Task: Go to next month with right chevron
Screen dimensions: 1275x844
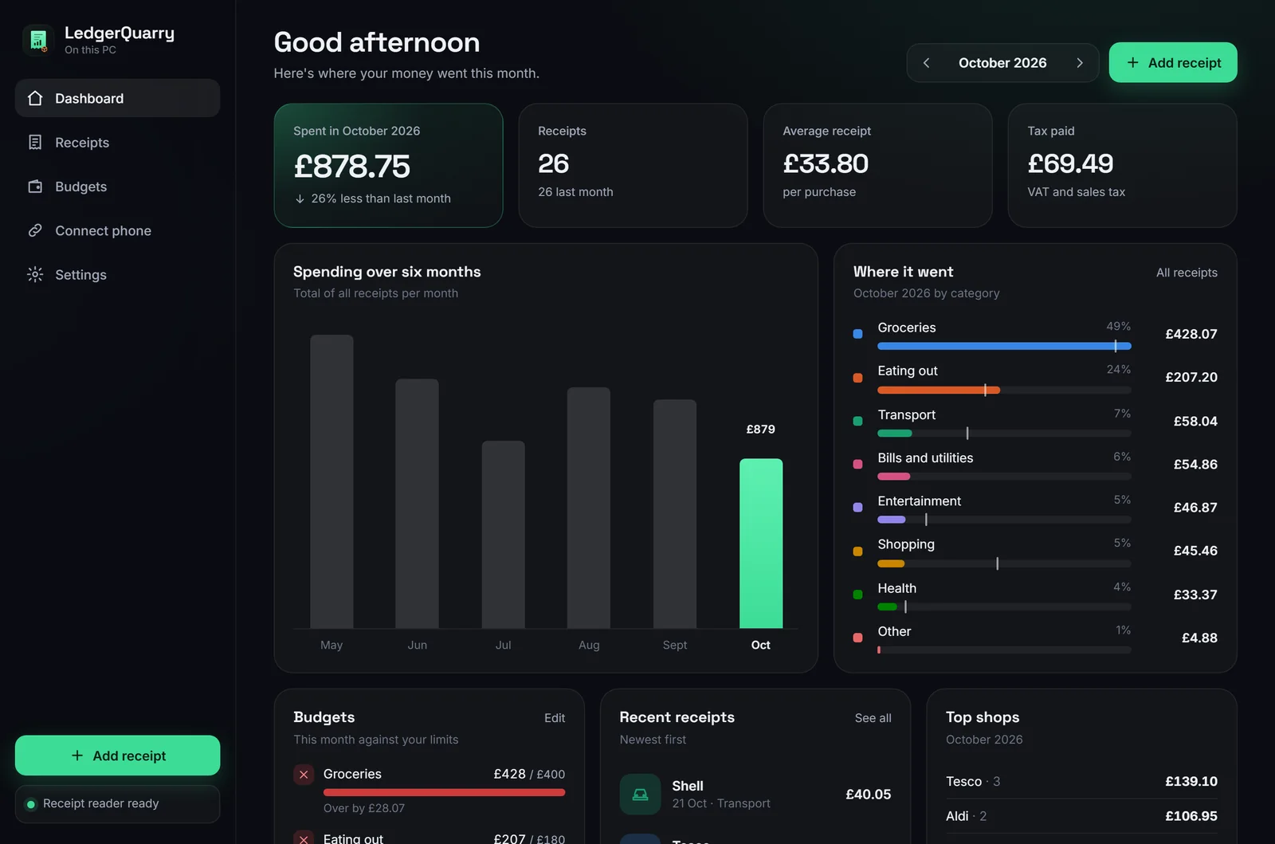Action: tap(1080, 63)
